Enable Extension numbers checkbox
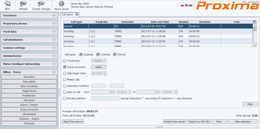 [x=65, y=86]
